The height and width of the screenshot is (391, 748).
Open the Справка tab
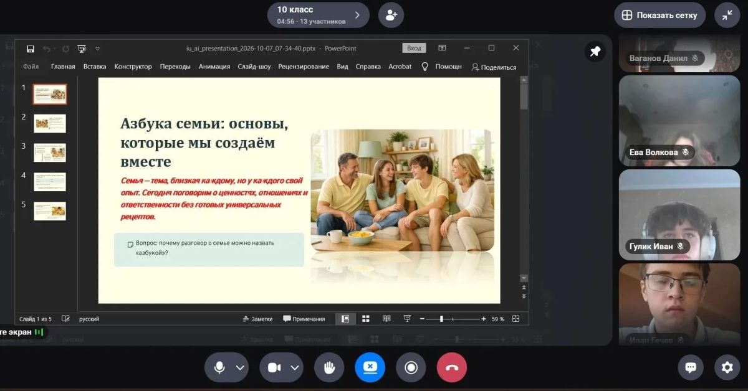point(368,67)
